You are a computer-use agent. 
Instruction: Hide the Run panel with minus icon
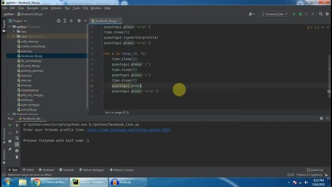[x=327, y=118]
